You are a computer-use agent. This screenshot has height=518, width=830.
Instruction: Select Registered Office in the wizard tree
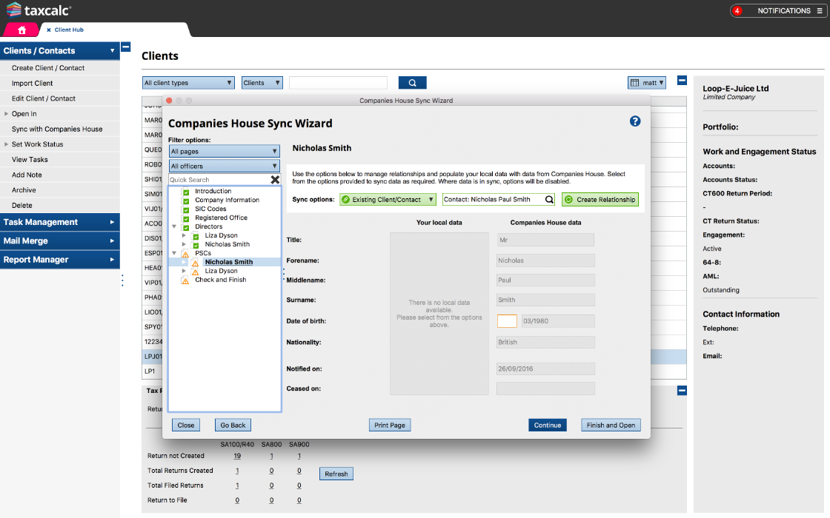pos(221,218)
